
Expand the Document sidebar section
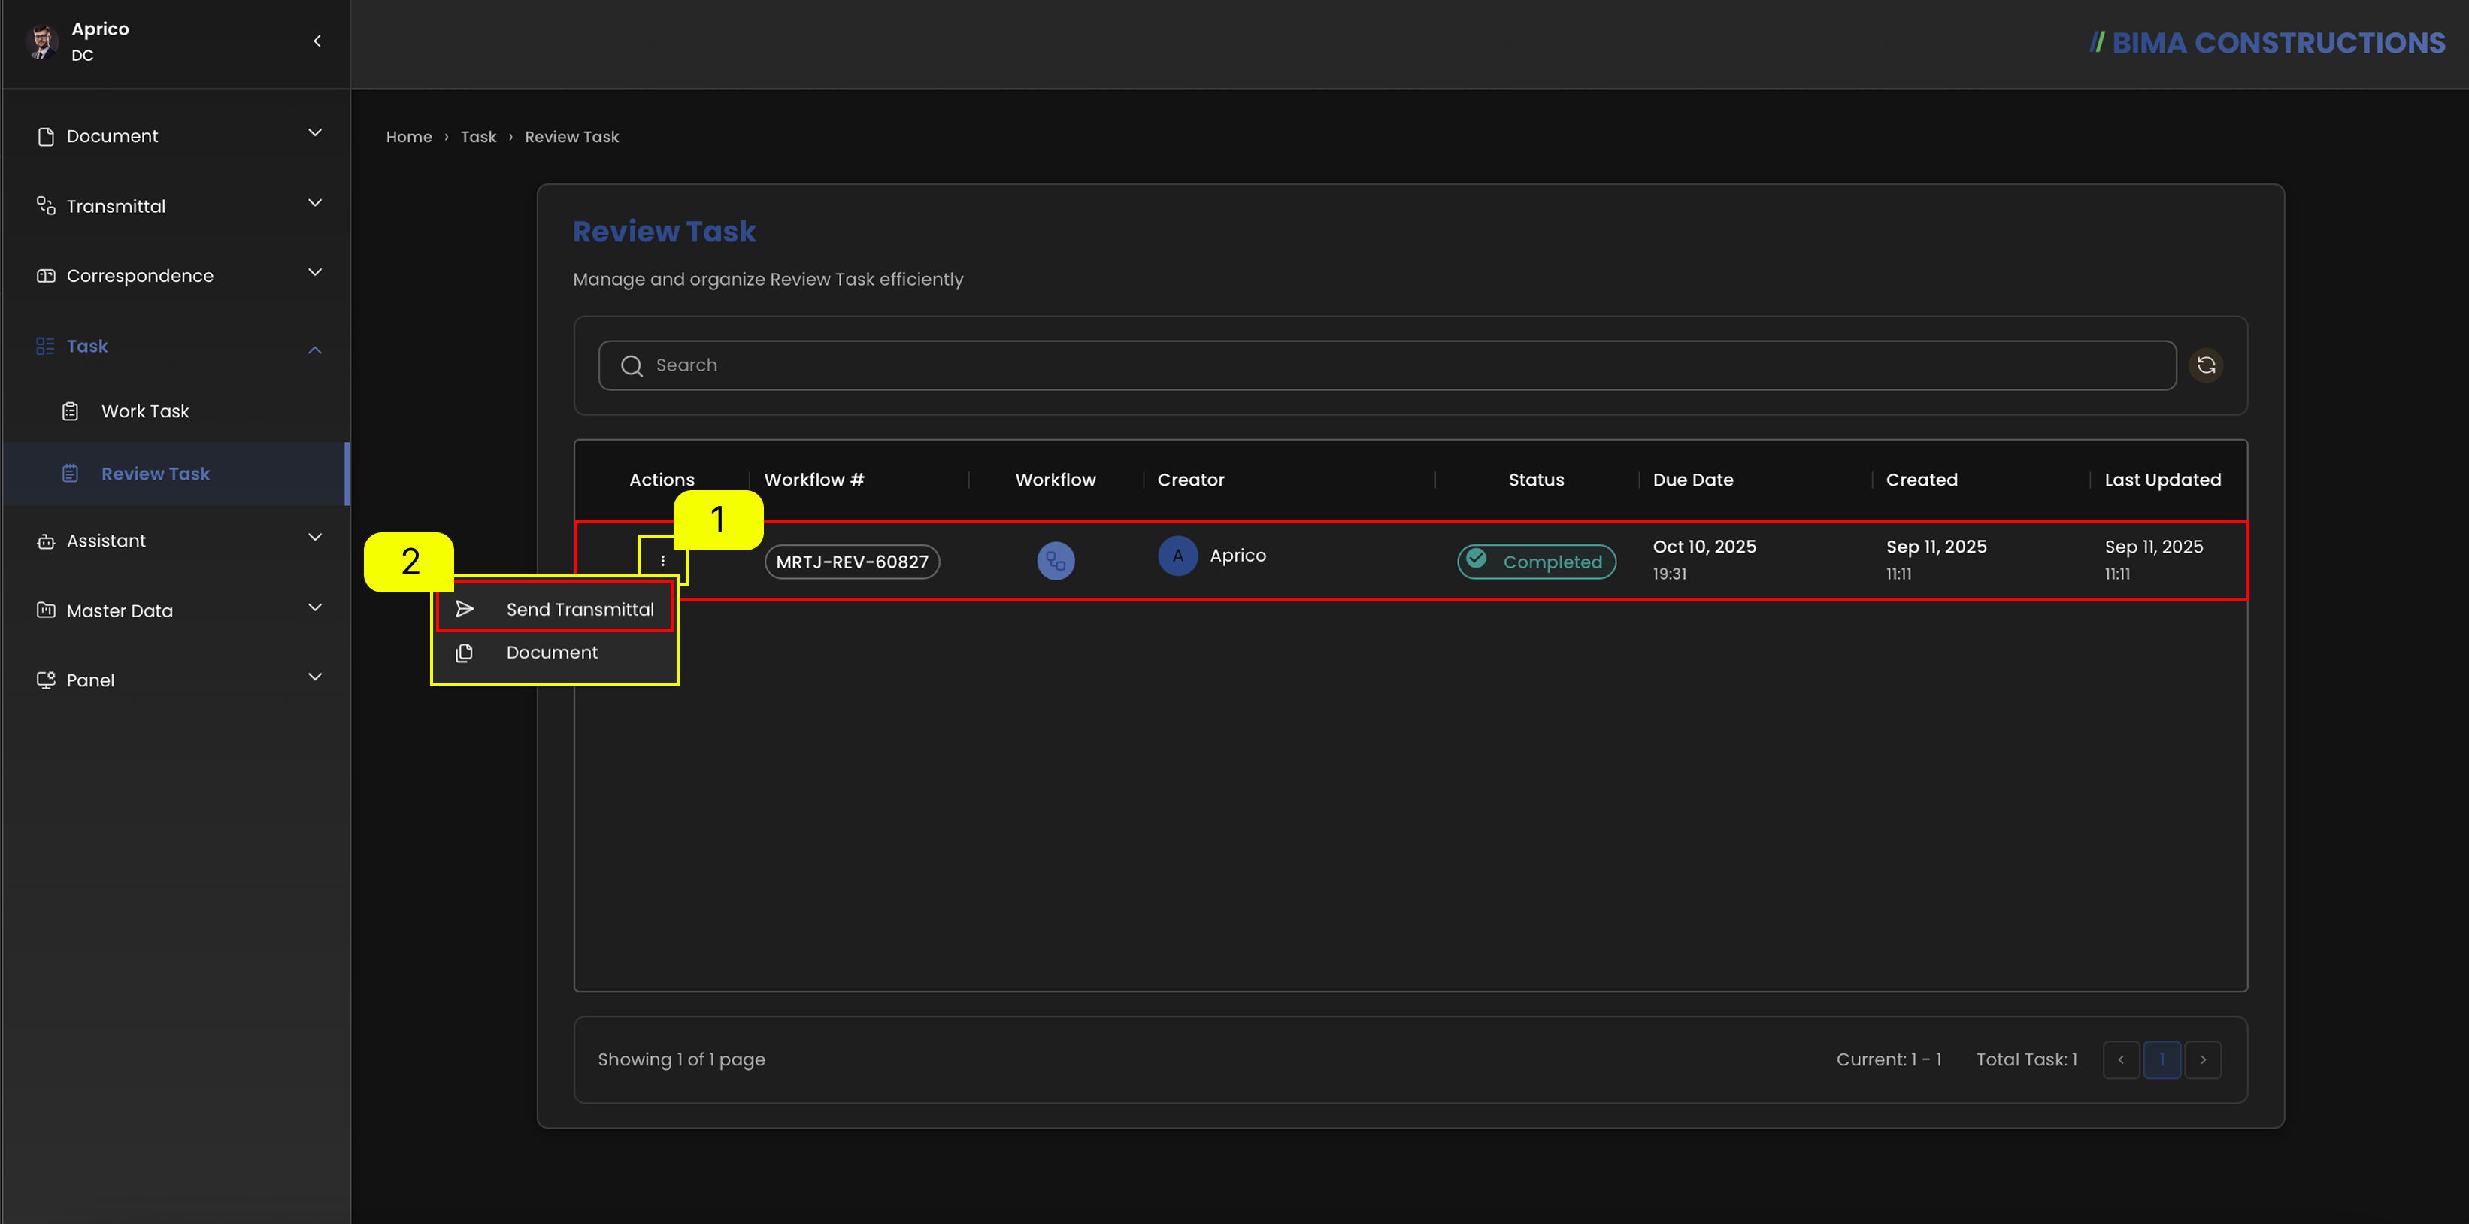pos(314,133)
